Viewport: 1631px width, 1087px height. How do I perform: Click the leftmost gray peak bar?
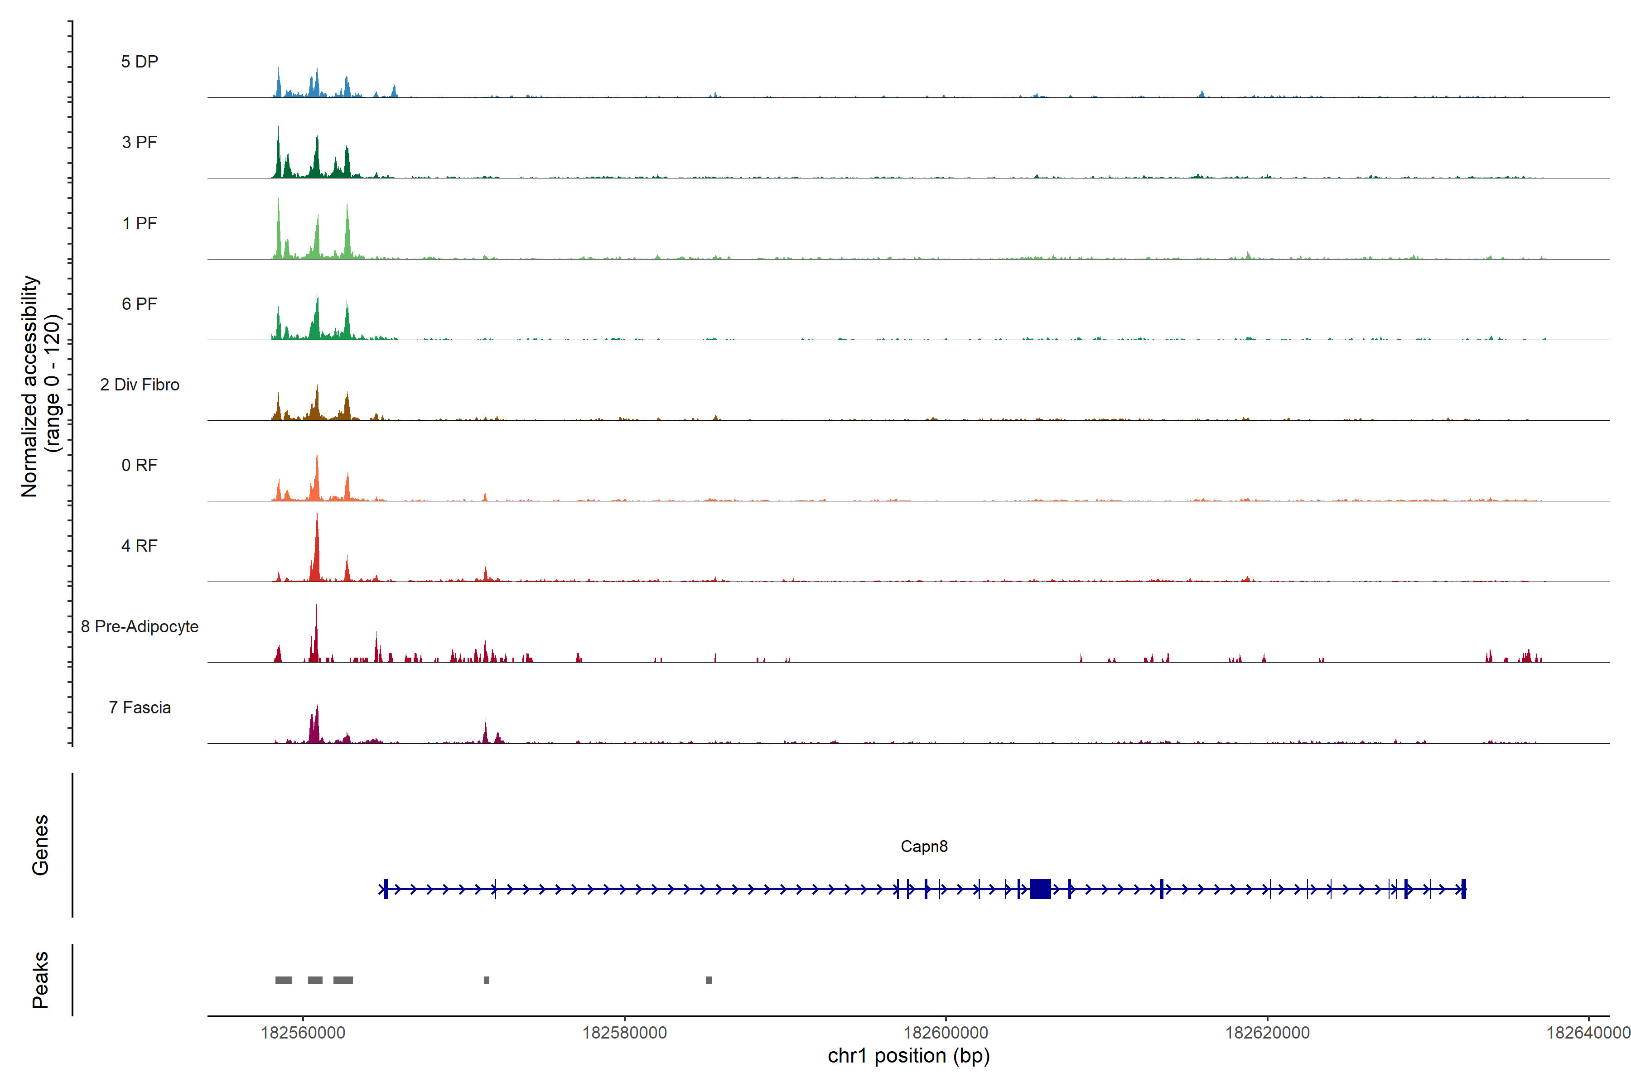284,980
